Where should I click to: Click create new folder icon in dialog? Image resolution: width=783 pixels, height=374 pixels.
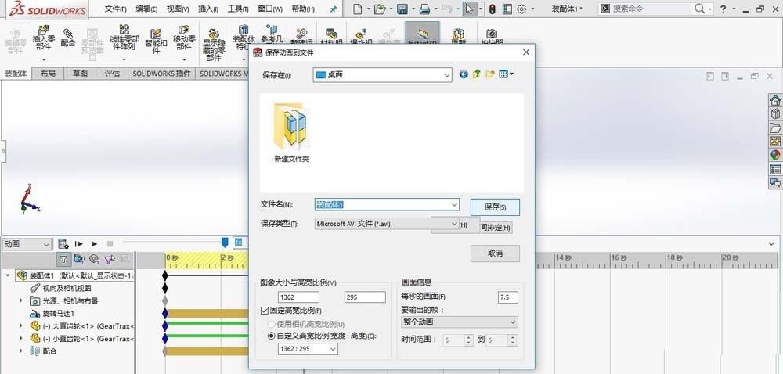[x=490, y=74]
